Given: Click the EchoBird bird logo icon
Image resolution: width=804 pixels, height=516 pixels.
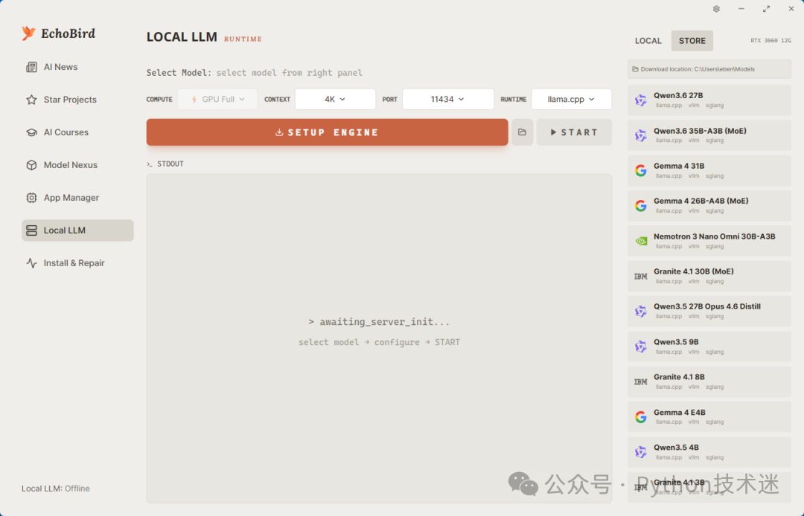Looking at the screenshot, I should (29, 33).
